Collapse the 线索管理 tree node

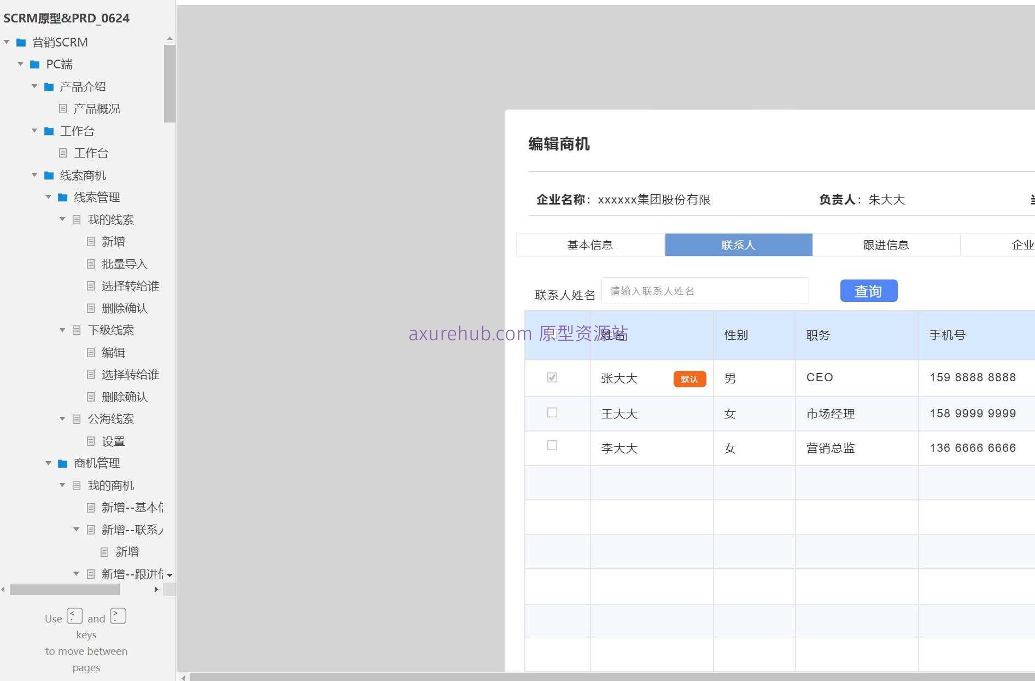point(49,197)
